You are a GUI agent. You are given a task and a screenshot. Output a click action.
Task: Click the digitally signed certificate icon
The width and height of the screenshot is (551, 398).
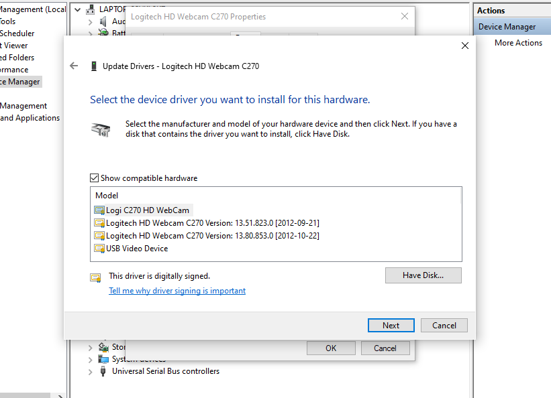coord(95,278)
